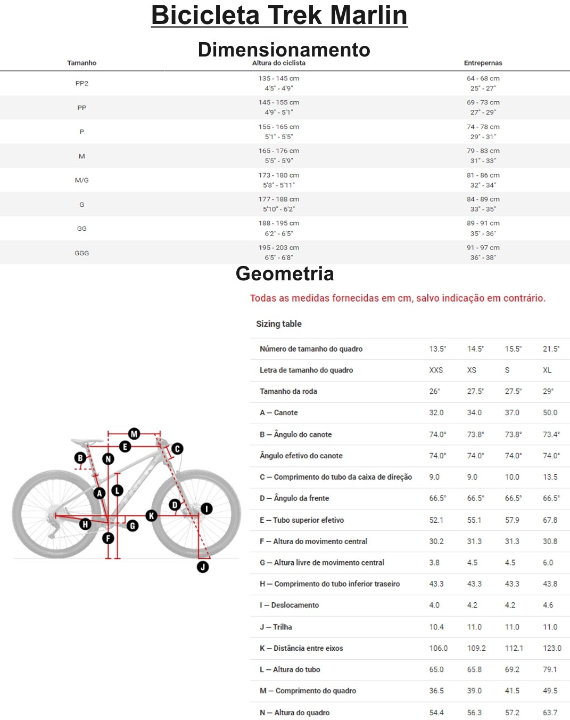Image resolution: width=570 pixels, height=720 pixels.
Task: Click the Altura do ciclista column header
Action: 279,63
